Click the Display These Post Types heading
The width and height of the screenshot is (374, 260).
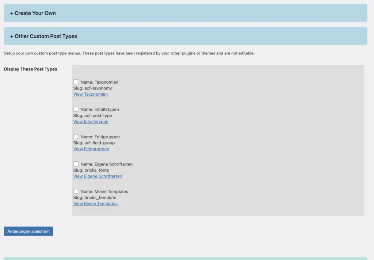pos(30,69)
